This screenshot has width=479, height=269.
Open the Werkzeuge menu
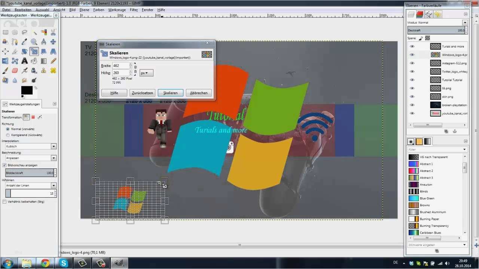(x=117, y=10)
